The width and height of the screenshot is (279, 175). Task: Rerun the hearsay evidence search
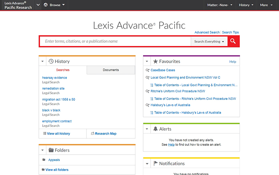54,78
